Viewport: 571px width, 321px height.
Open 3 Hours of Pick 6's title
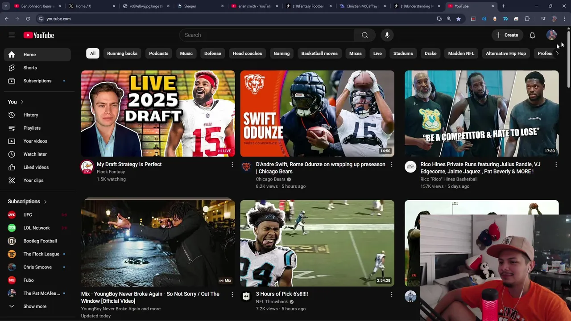(282, 294)
